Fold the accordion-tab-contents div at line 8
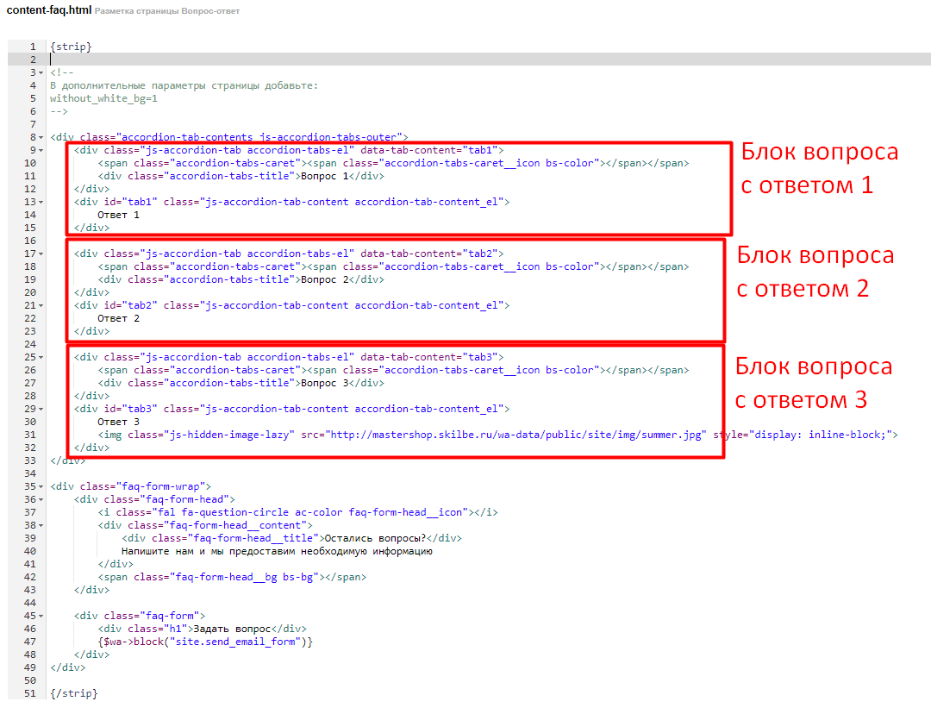Image resolution: width=931 pixels, height=714 pixels. (x=41, y=137)
